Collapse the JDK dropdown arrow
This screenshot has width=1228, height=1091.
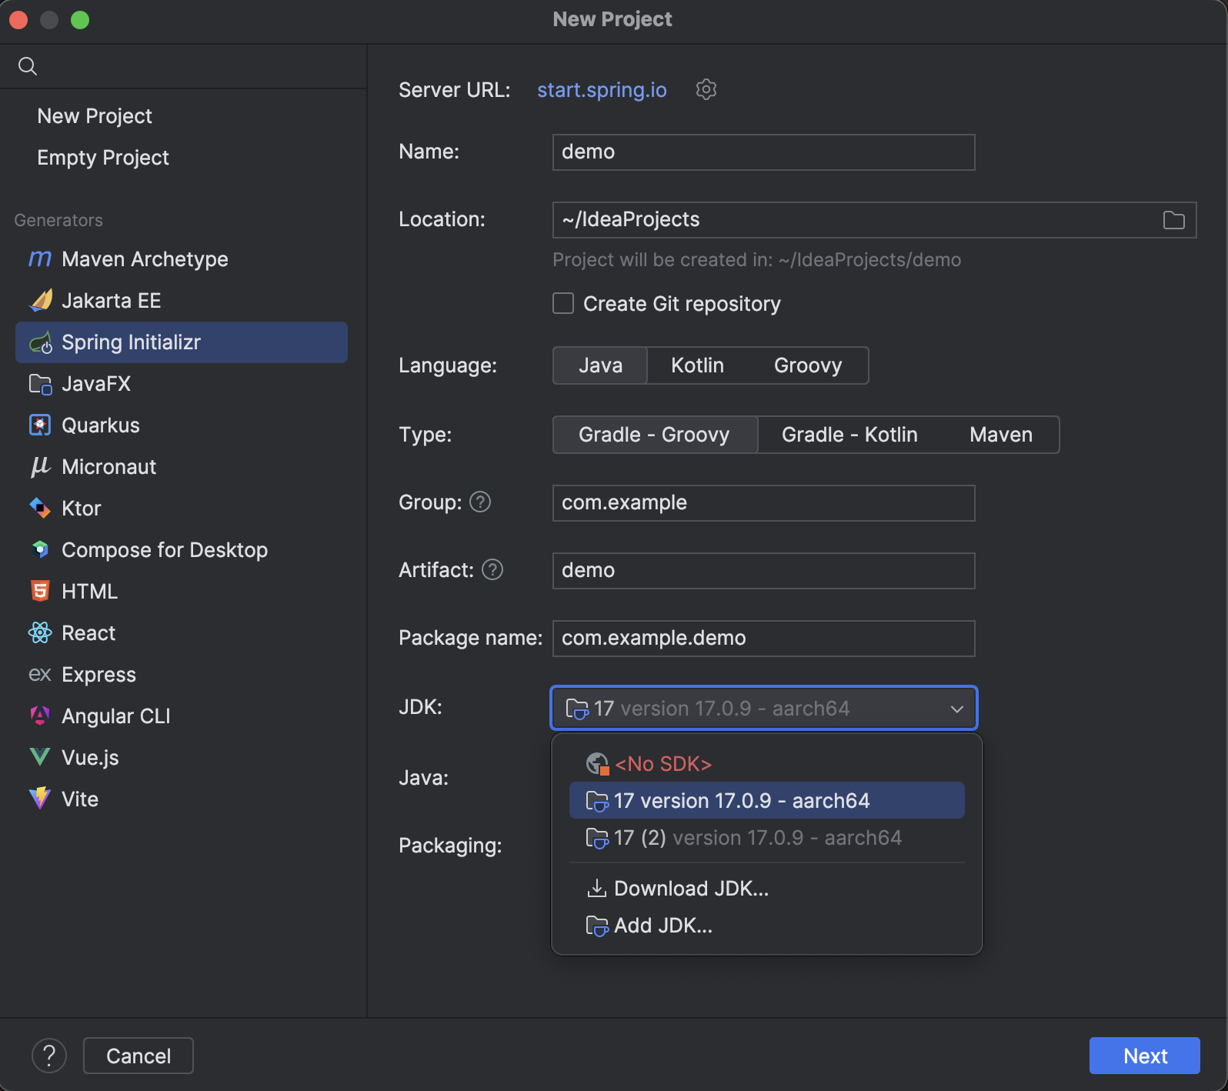pos(956,709)
